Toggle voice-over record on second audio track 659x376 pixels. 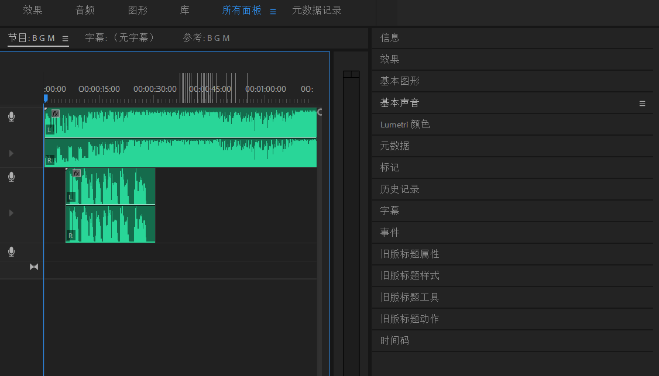point(11,177)
